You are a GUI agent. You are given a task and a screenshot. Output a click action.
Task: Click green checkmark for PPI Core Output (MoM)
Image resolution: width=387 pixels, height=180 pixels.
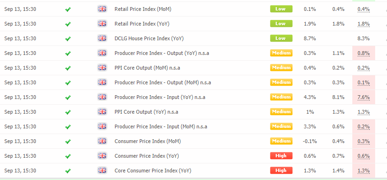point(68,68)
